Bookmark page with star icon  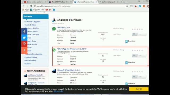127,6
